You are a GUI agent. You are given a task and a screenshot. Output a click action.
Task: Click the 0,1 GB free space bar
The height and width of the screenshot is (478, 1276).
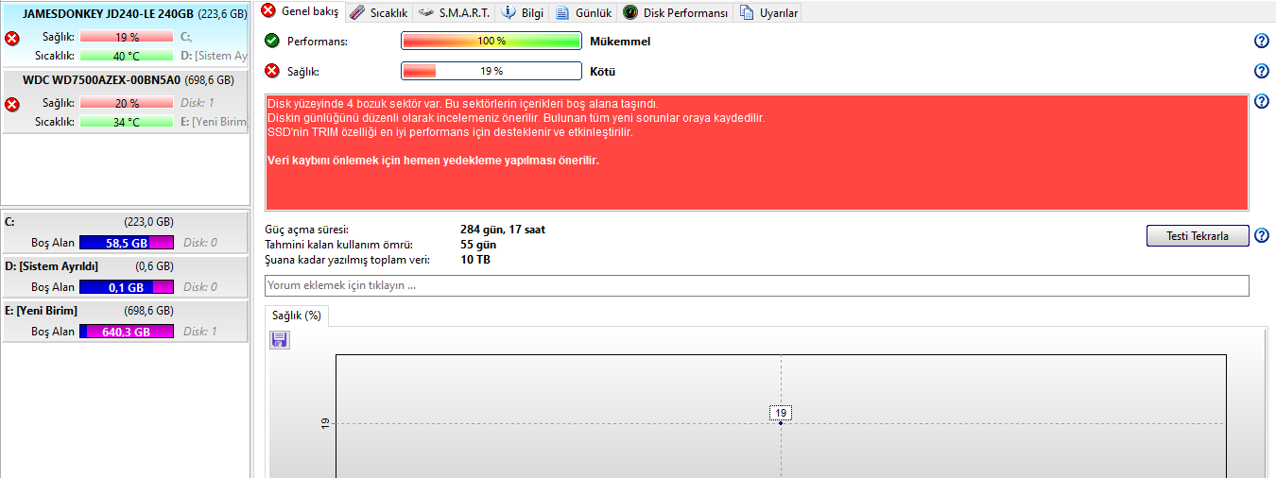click(127, 287)
